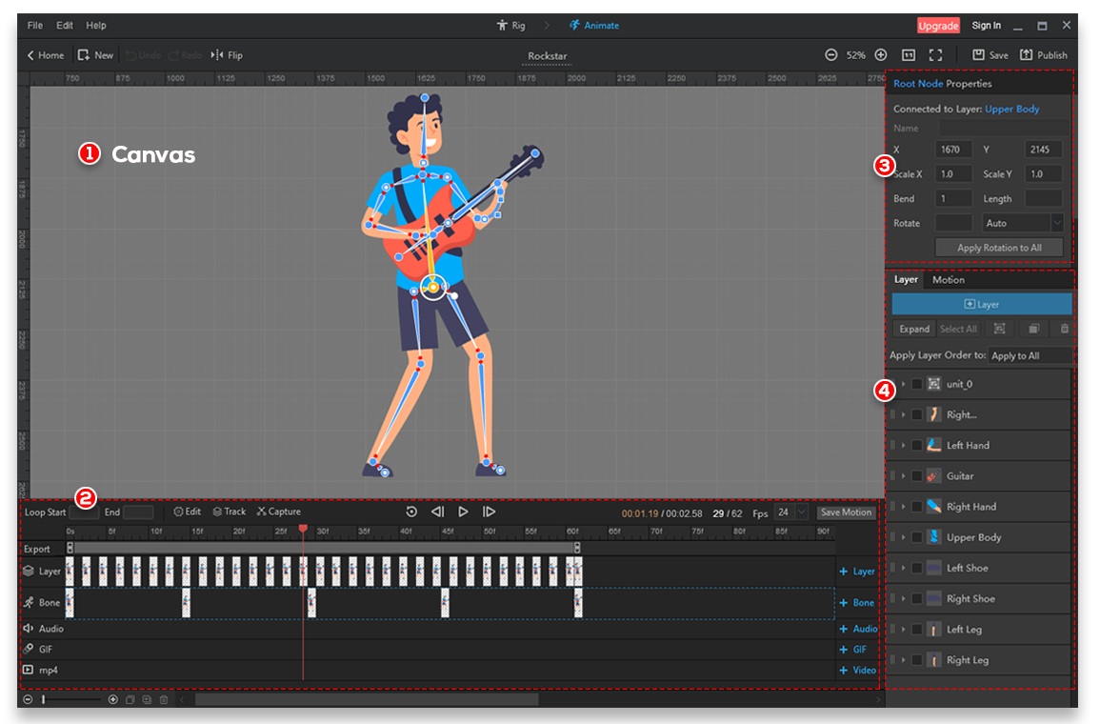Viewport: 1100px width, 724px height.
Task: Open the File menu
Action: click(x=35, y=25)
